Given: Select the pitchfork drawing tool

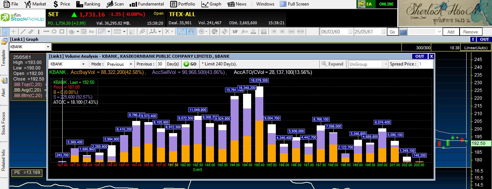Looking at the screenshot, I should (142, 32).
